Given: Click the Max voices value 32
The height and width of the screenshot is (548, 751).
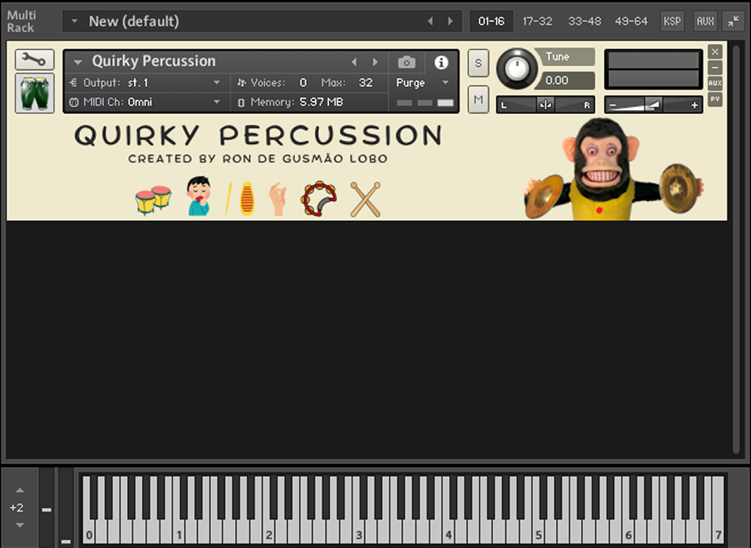Looking at the screenshot, I should pos(365,83).
